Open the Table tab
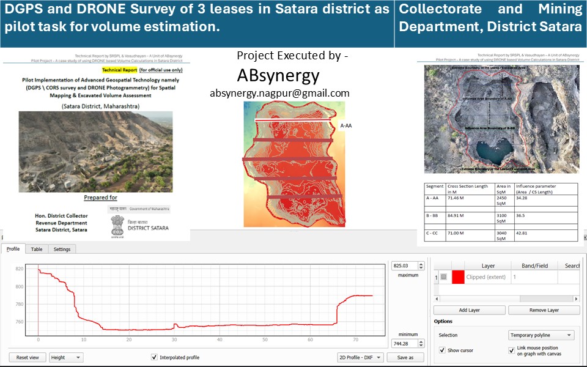 tap(36, 249)
